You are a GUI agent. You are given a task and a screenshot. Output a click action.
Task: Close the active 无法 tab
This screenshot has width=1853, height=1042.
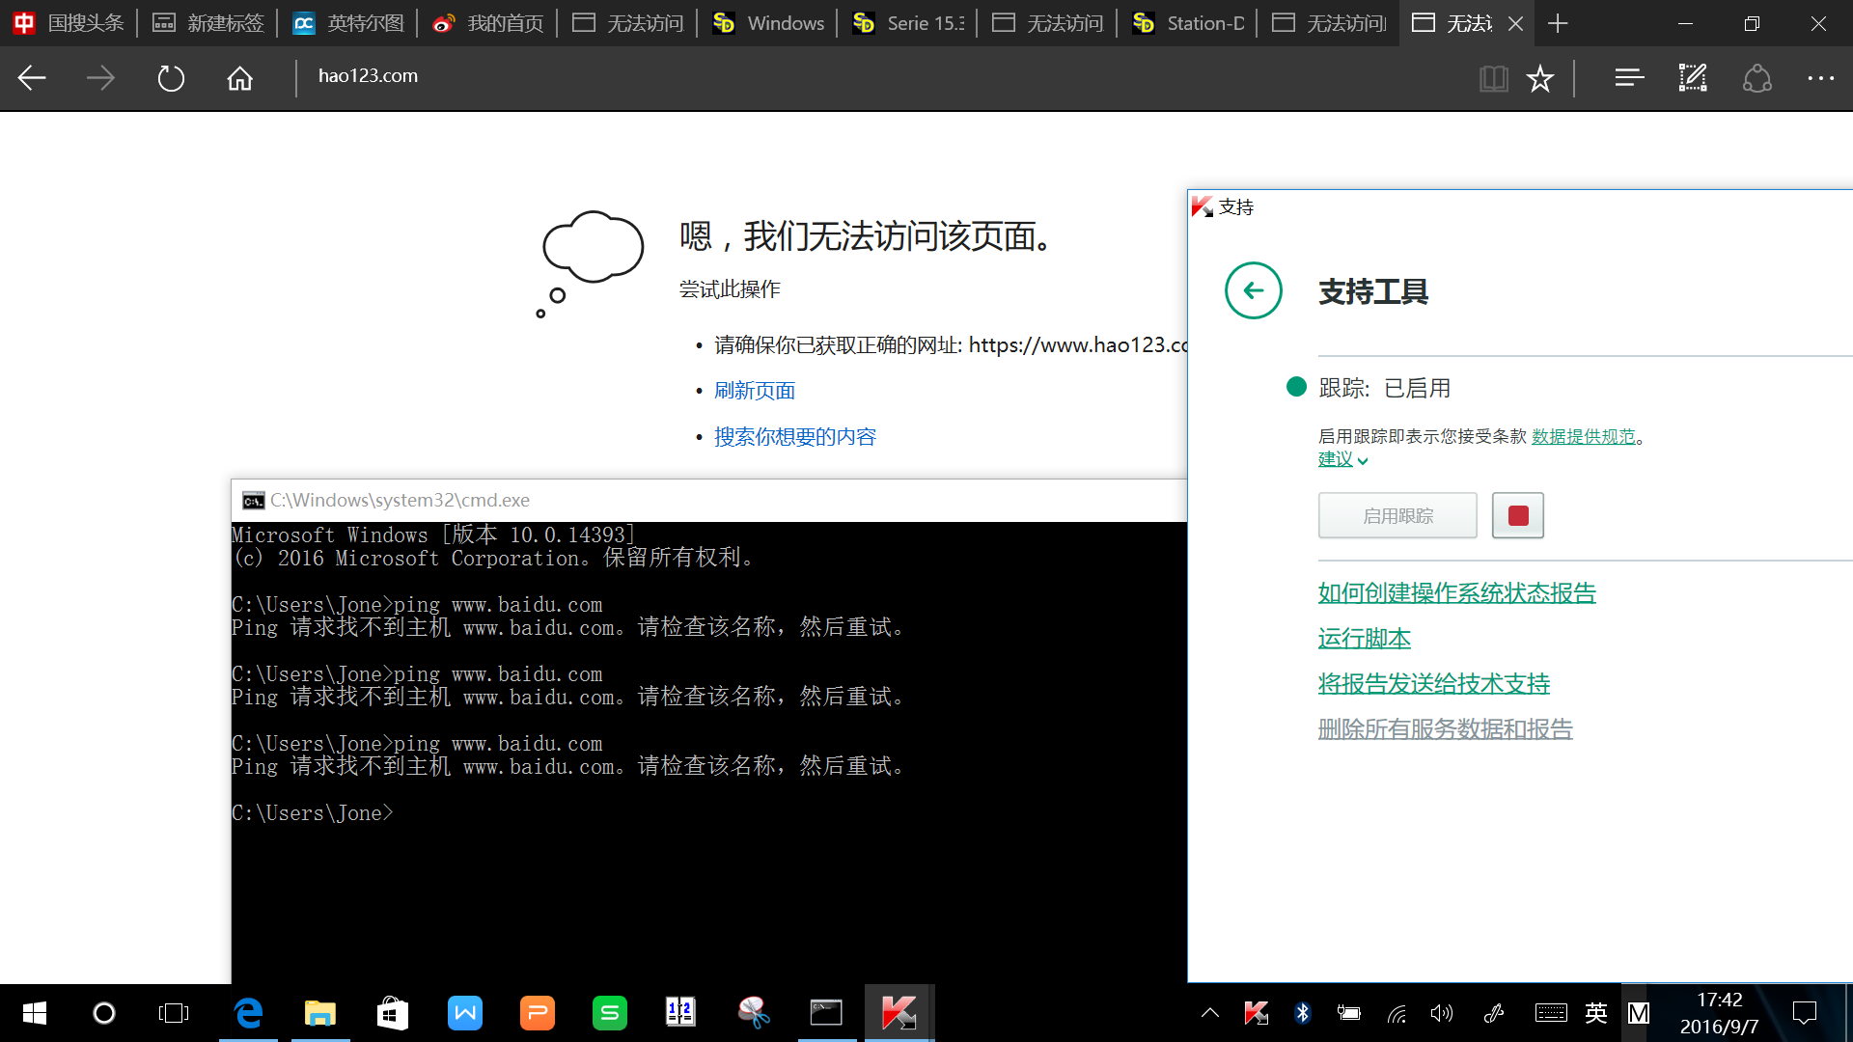(1515, 23)
